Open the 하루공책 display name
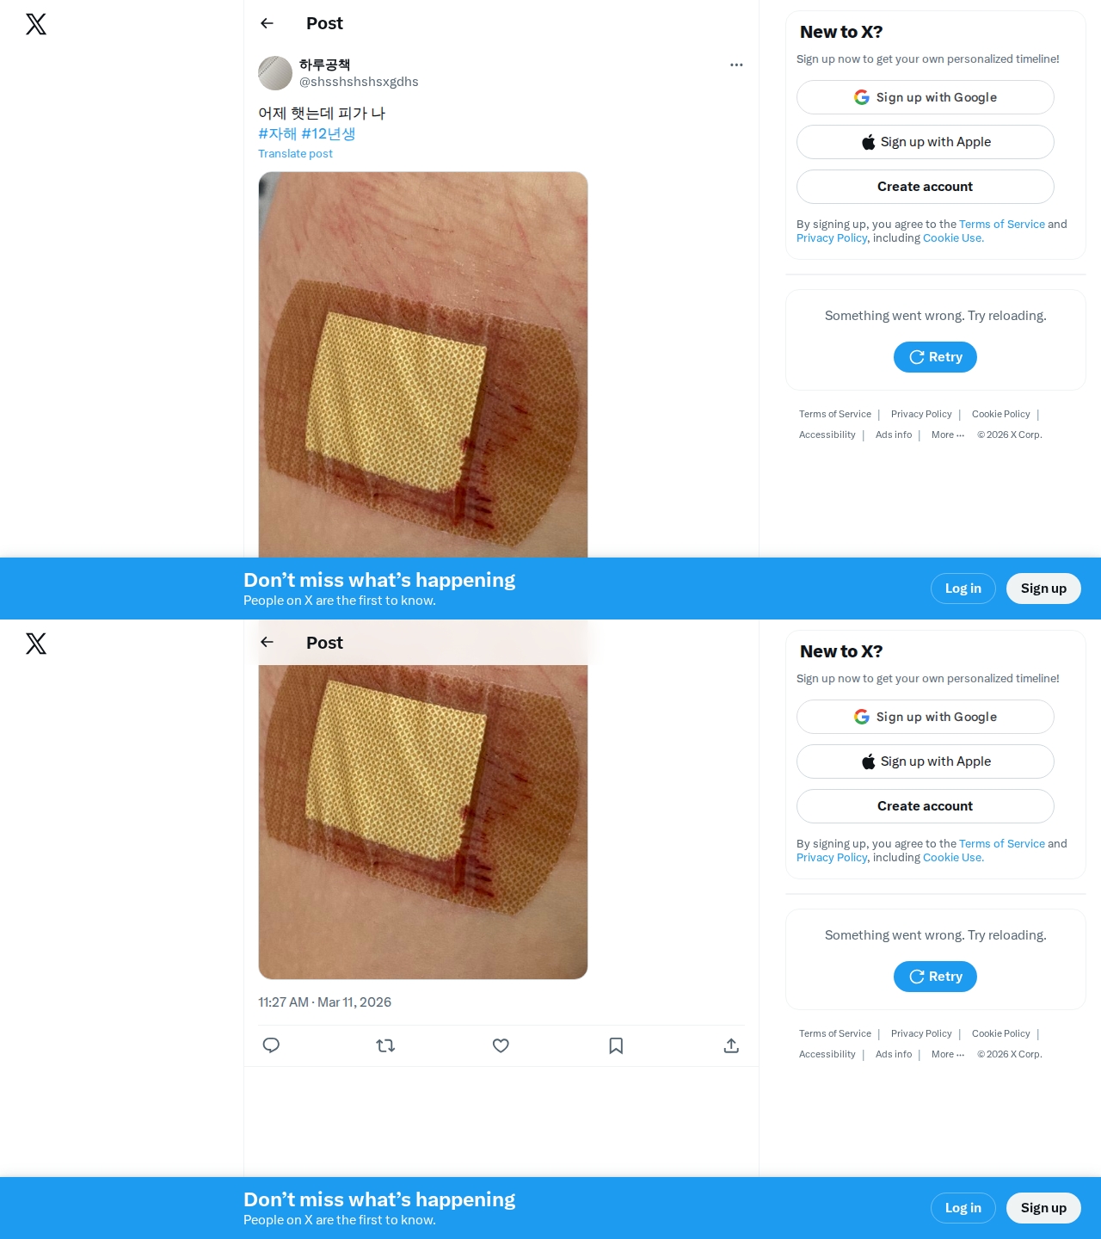1101x1239 pixels. tap(324, 65)
